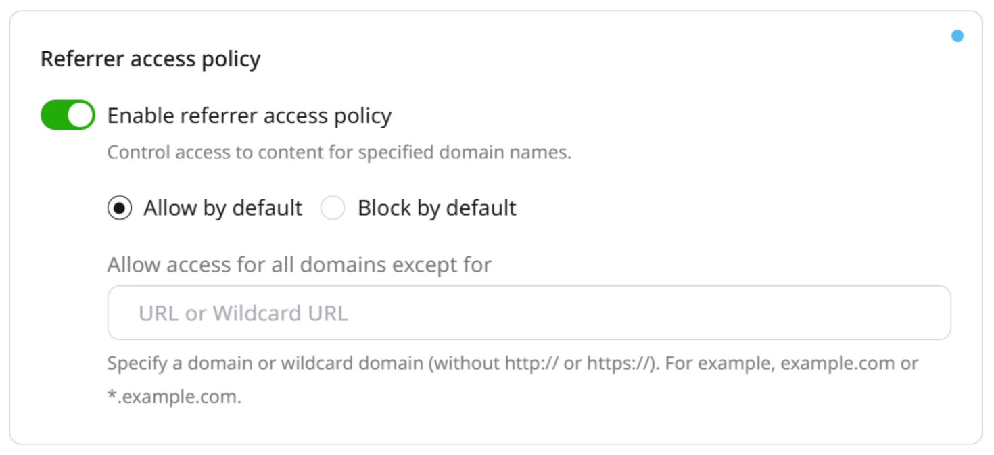994x455 pixels.
Task: Click the filled Allow by default circle
Action: coord(120,208)
